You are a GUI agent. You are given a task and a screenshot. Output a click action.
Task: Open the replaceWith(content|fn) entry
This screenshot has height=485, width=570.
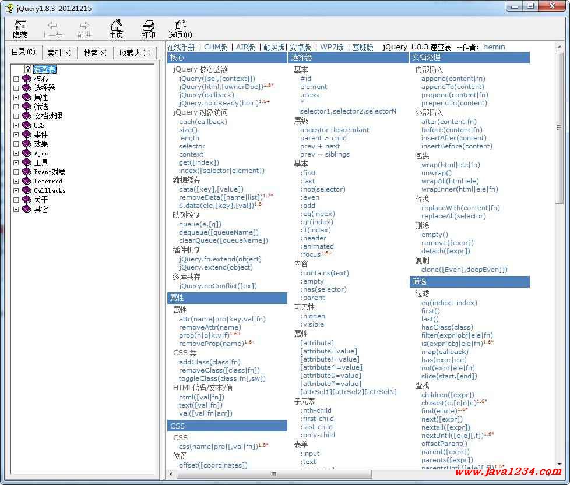pyautogui.click(x=460, y=208)
